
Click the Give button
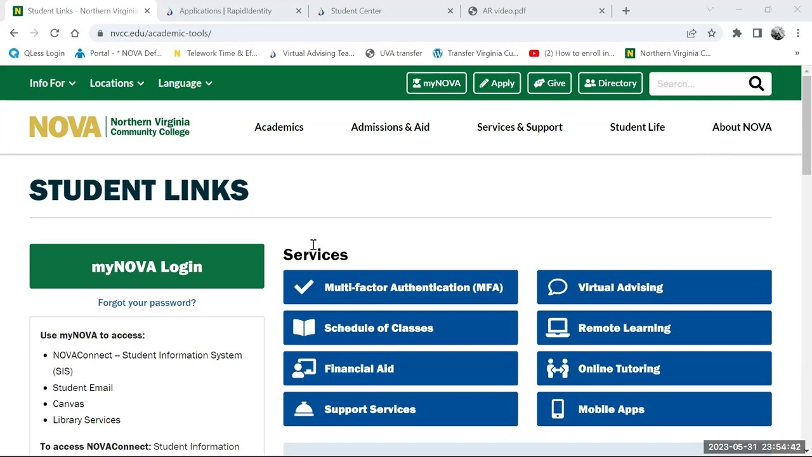pos(549,83)
